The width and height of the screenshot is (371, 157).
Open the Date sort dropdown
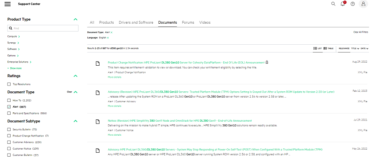(x=364, y=48)
